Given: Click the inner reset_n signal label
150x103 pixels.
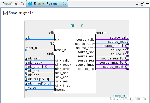Looking at the screenshot, I should click(61, 50).
